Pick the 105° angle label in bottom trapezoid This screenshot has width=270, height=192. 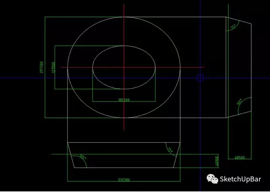pos(83,157)
